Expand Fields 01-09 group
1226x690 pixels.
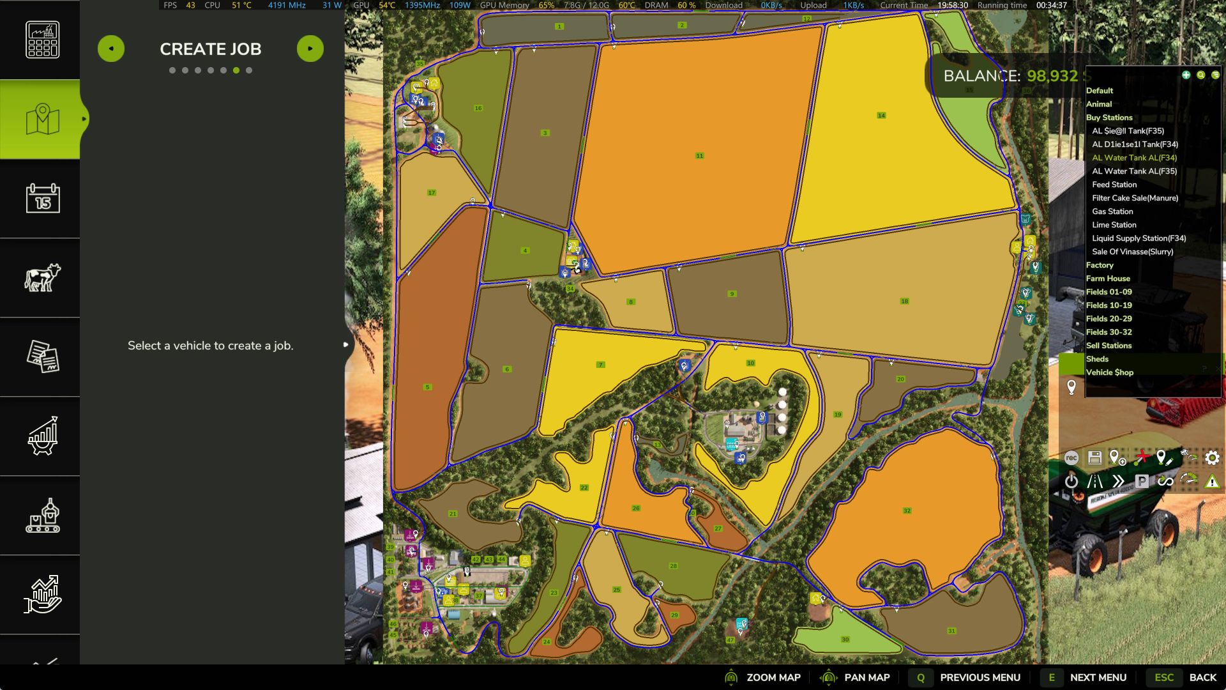click(1109, 292)
